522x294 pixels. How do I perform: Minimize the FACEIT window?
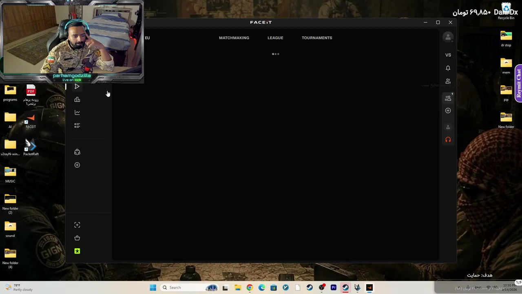425,22
